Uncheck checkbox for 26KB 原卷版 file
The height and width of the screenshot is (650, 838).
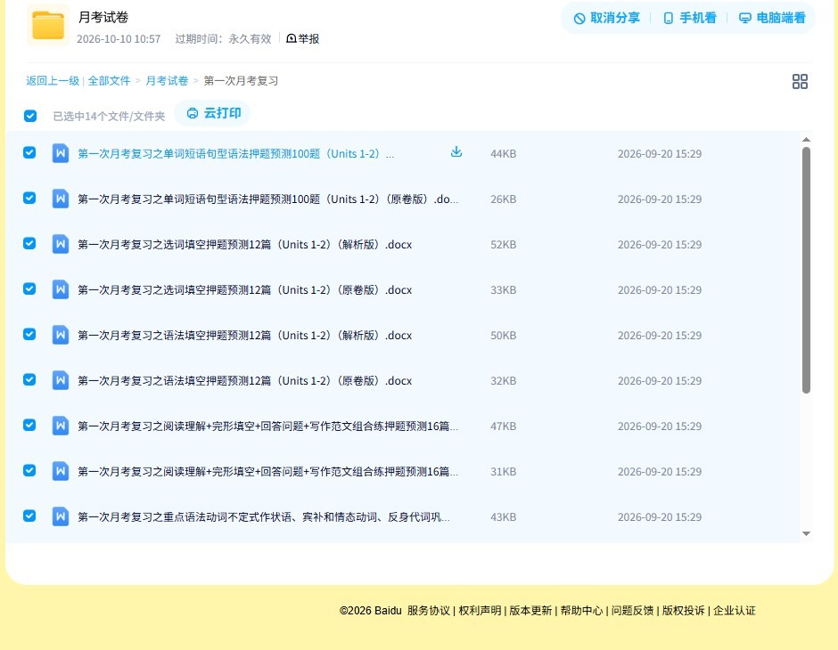pyautogui.click(x=29, y=198)
